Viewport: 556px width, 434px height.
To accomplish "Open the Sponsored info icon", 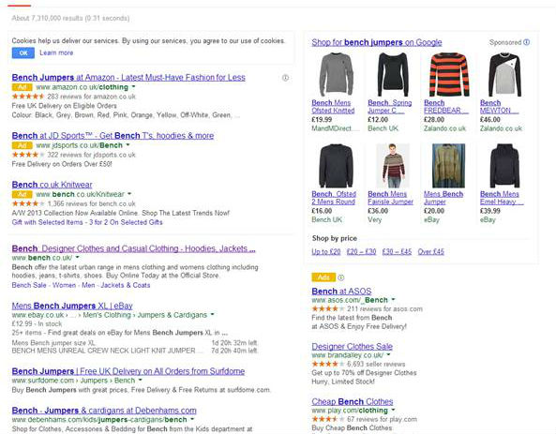I will point(527,42).
